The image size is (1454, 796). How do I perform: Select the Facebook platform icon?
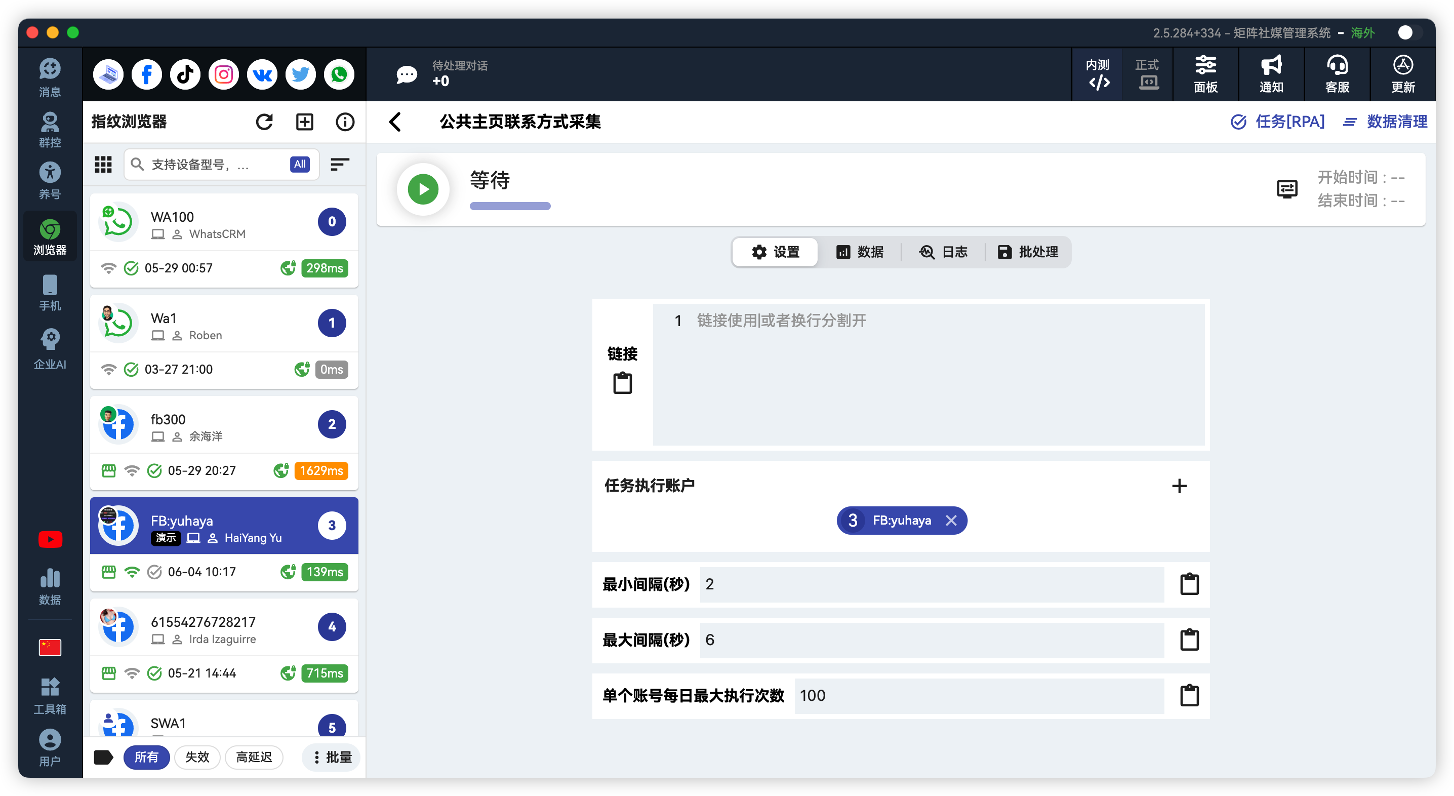point(147,74)
